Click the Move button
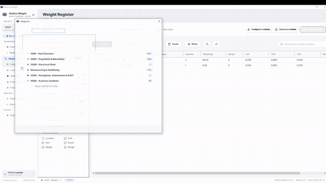326x183 pixels. [192, 44]
